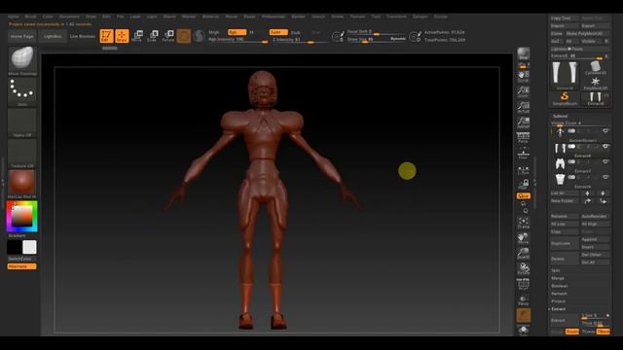The width and height of the screenshot is (623, 350).
Task: Expand the Remesh section
Action: pos(559,294)
